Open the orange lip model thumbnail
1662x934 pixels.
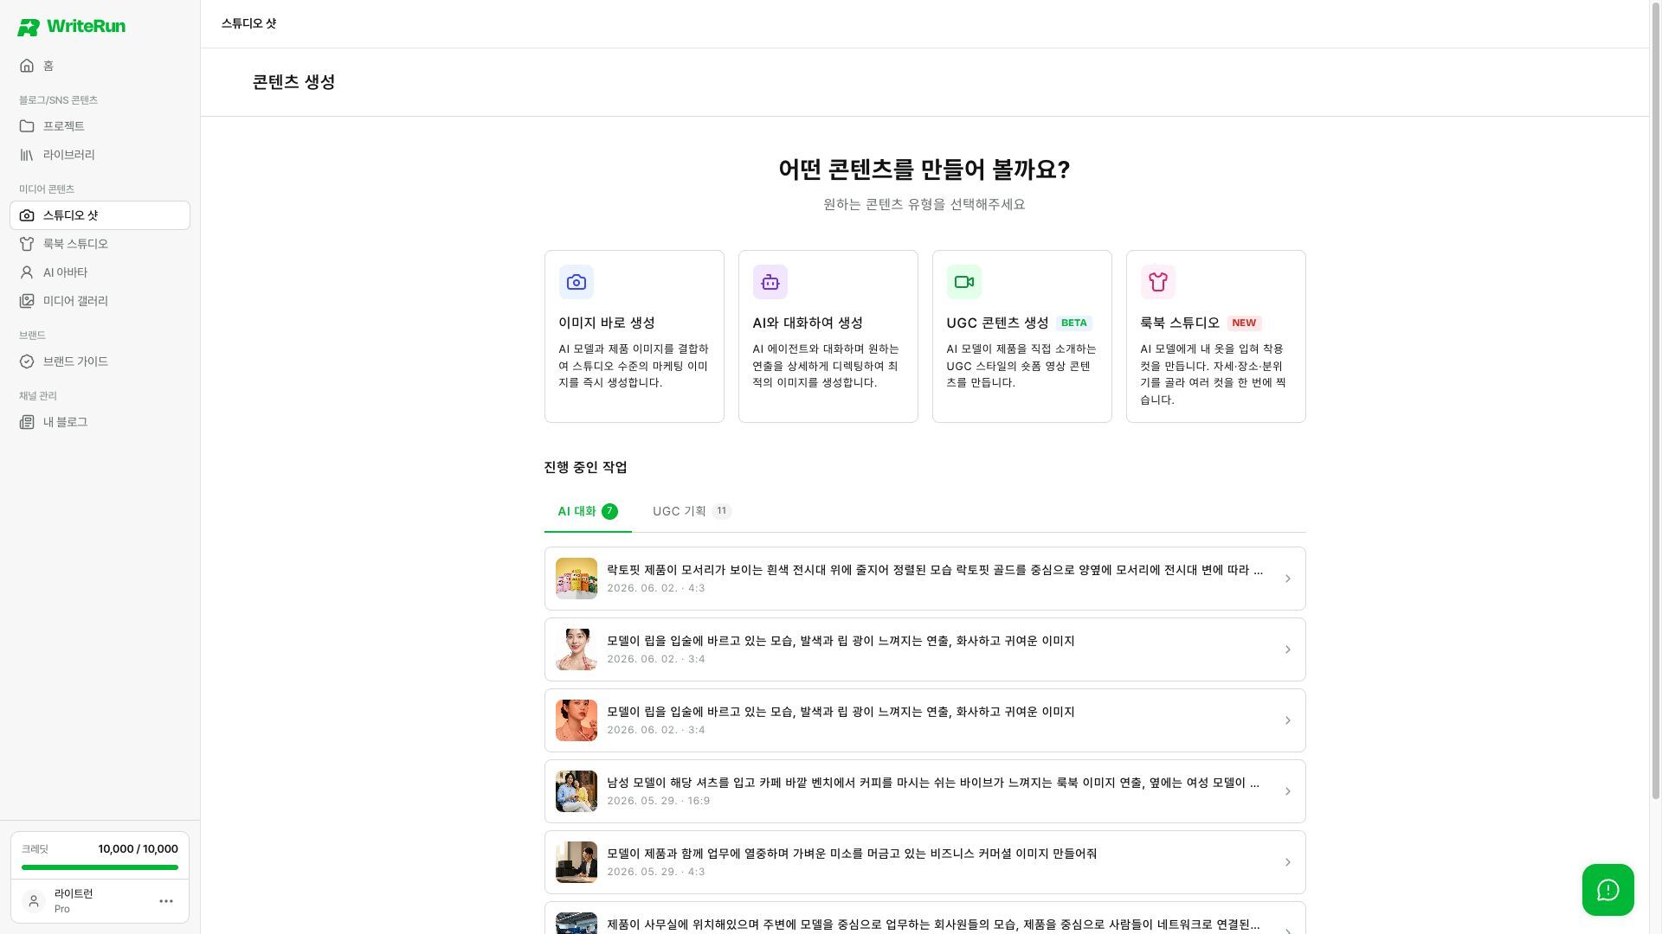pos(577,720)
